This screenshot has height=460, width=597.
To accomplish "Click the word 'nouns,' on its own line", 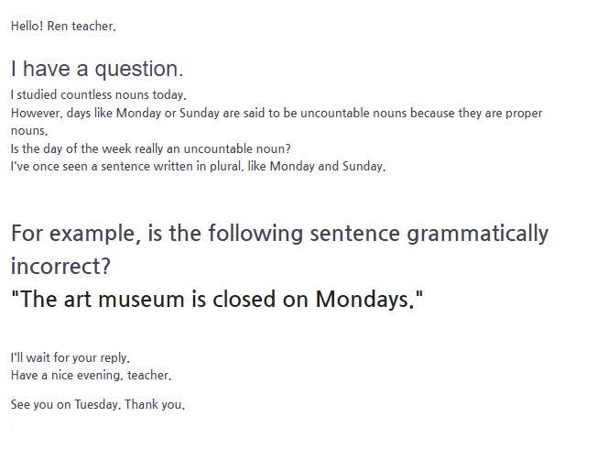I will tap(29, 131).
